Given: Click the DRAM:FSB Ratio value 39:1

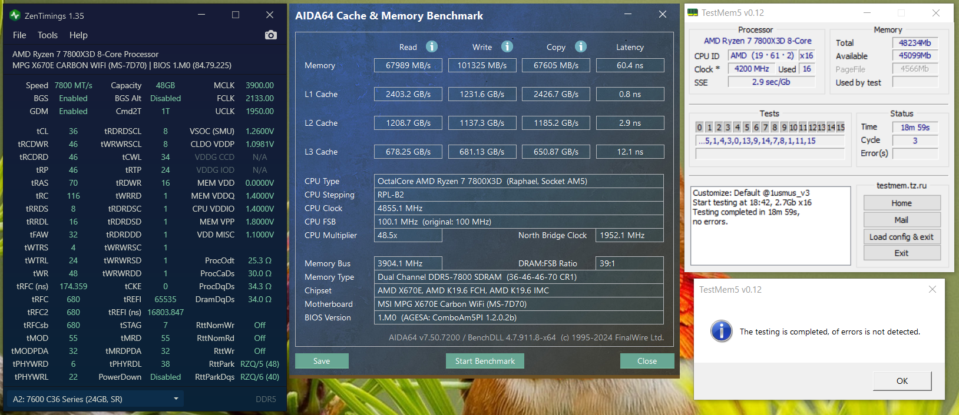Looking at the screenshot, I should (630, 263).
